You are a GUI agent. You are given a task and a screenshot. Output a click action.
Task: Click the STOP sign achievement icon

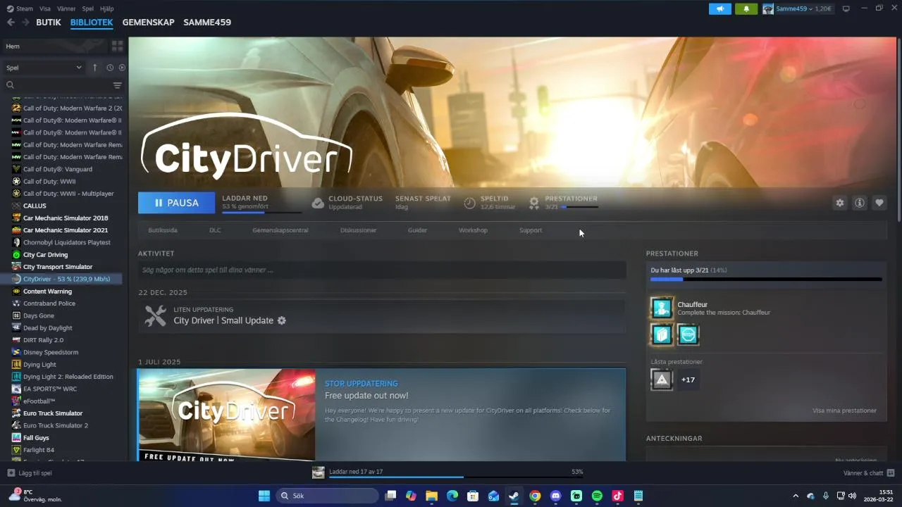point(688,334)
